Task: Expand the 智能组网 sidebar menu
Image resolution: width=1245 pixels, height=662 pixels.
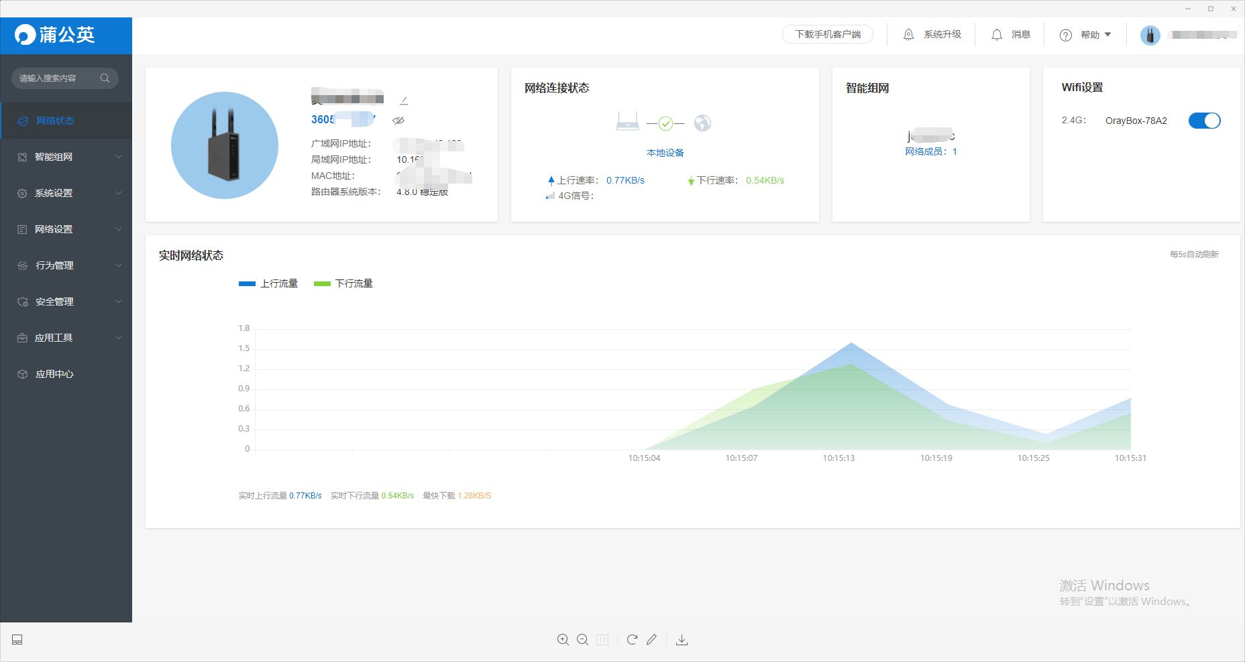Action: point(66,157)
